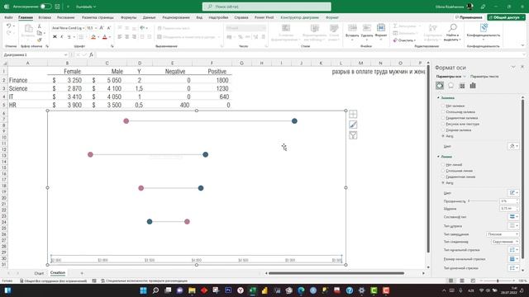This screenshot has height=297, width=529.
Task: Click the Increase Font Size icon
Action: [102, 28]
